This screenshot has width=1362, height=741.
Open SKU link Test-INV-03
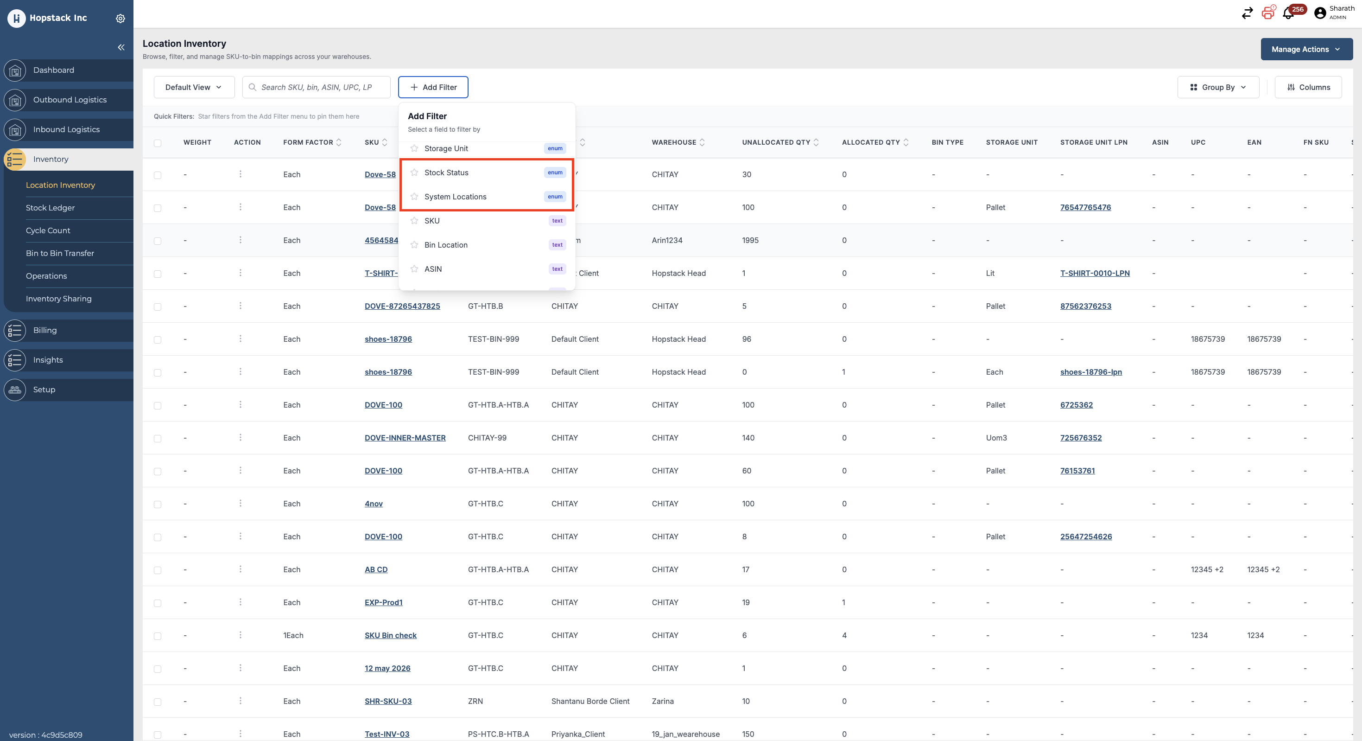(386, 734)
